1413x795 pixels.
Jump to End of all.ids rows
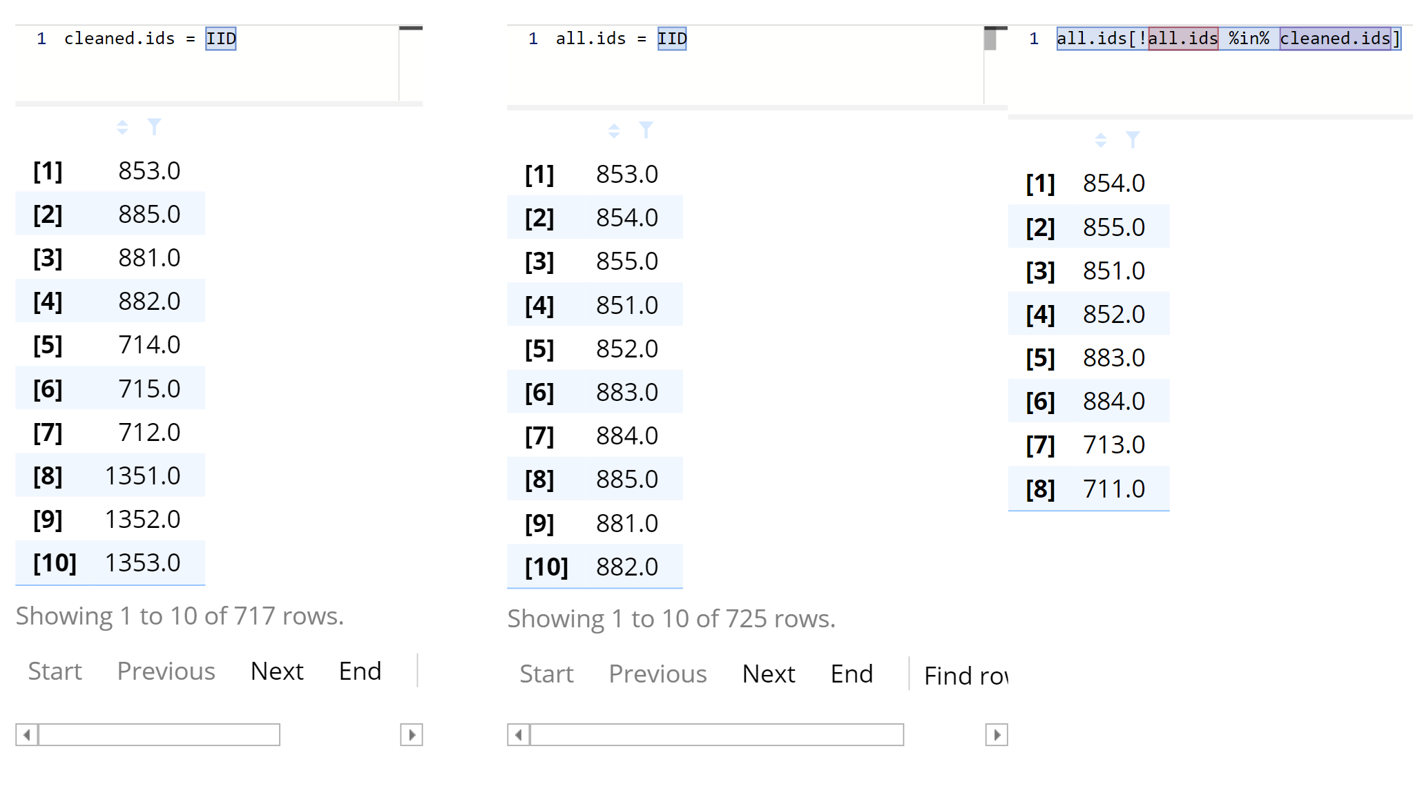(852, 674)
